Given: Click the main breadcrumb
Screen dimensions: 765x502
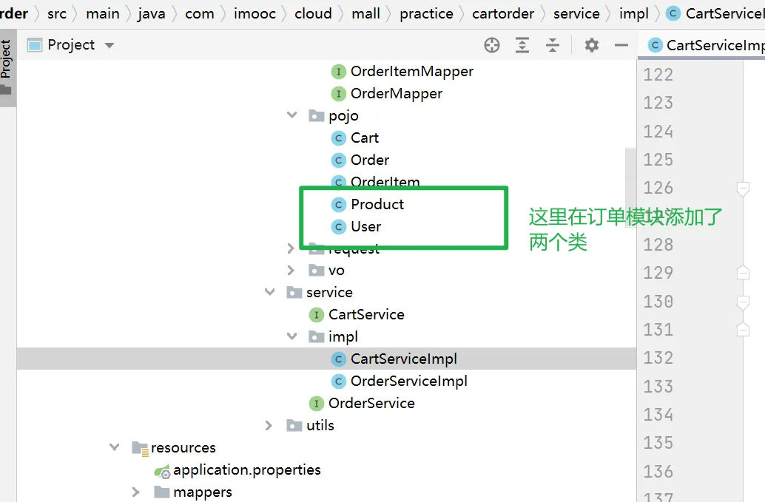Looking at the screenshot, I should pyautogui.click(x=102, y=13).
